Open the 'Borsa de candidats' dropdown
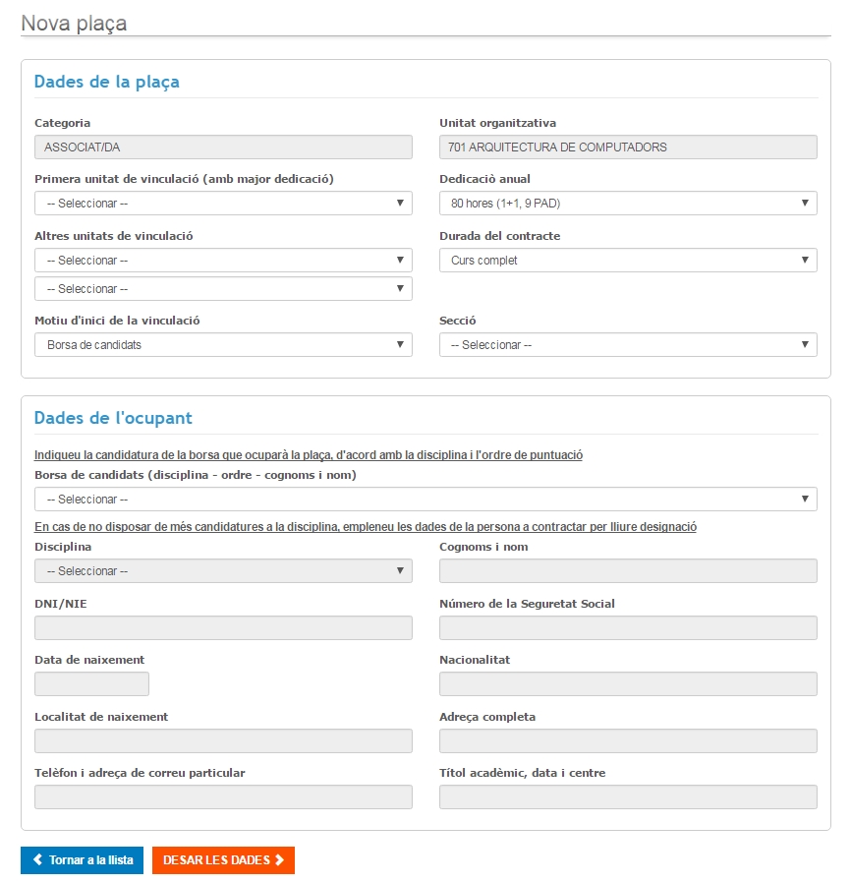The height and width of the screenshot is (883, 851). point(425,500)
